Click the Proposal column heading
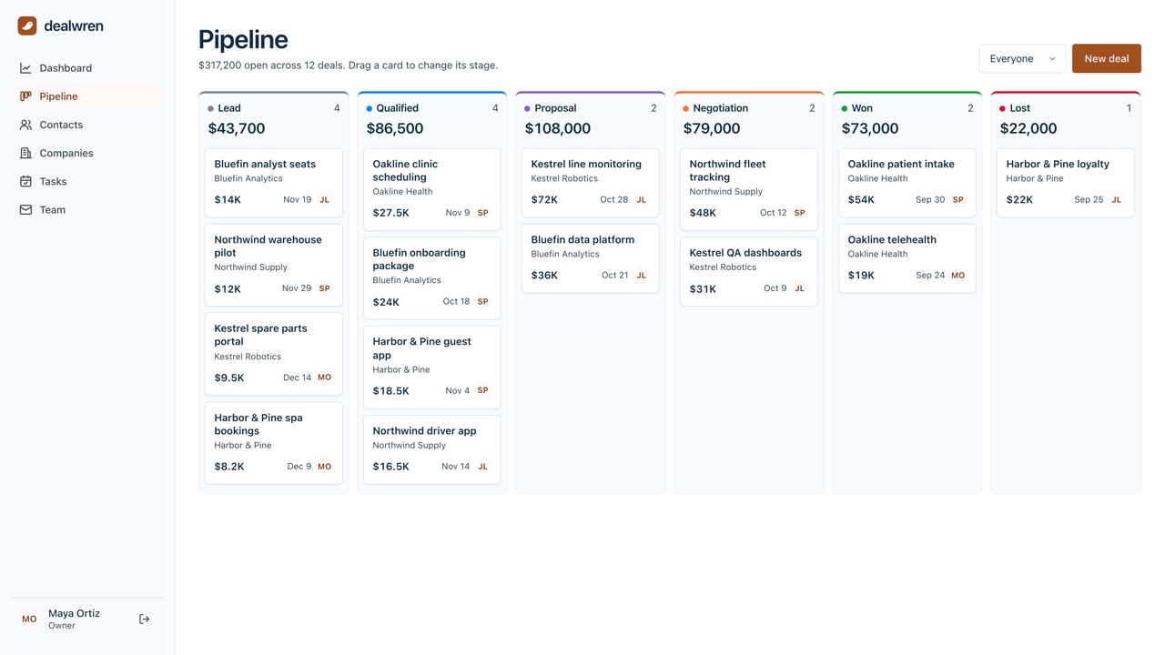Viewport: 1165px width, 655px height. pos(555,108)
